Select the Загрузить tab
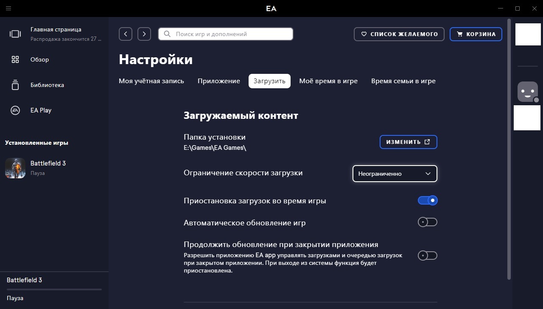 pos(269,81)
